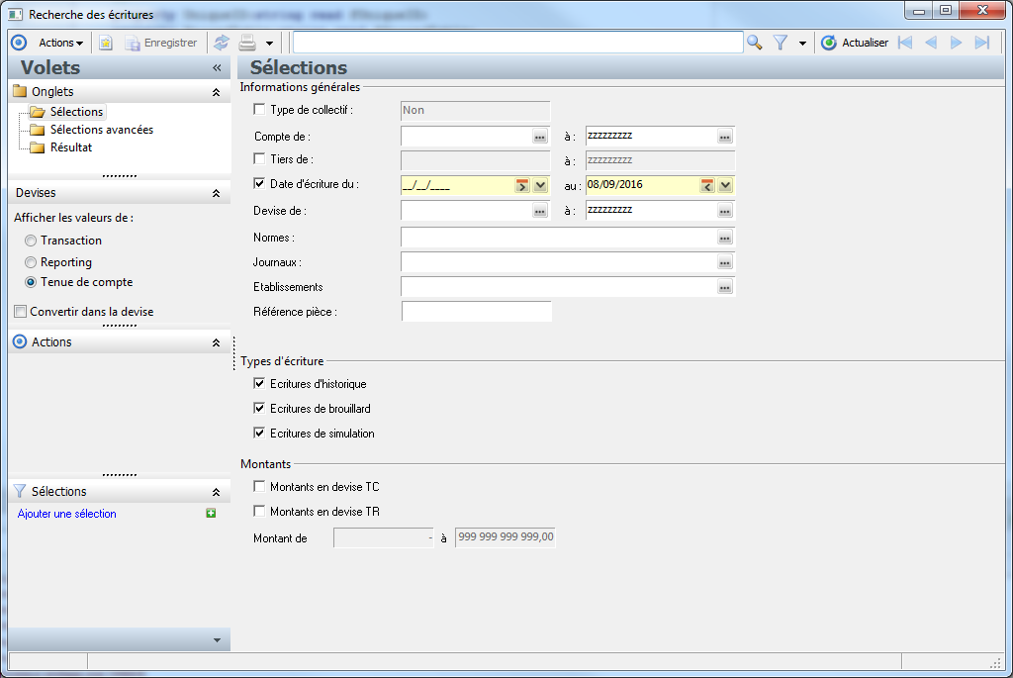The image size is (1013, 678).
Task: Collapse the Actions side panel section
Action: coord(217,342)
